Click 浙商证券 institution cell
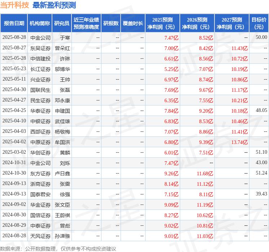 (40, 184)
